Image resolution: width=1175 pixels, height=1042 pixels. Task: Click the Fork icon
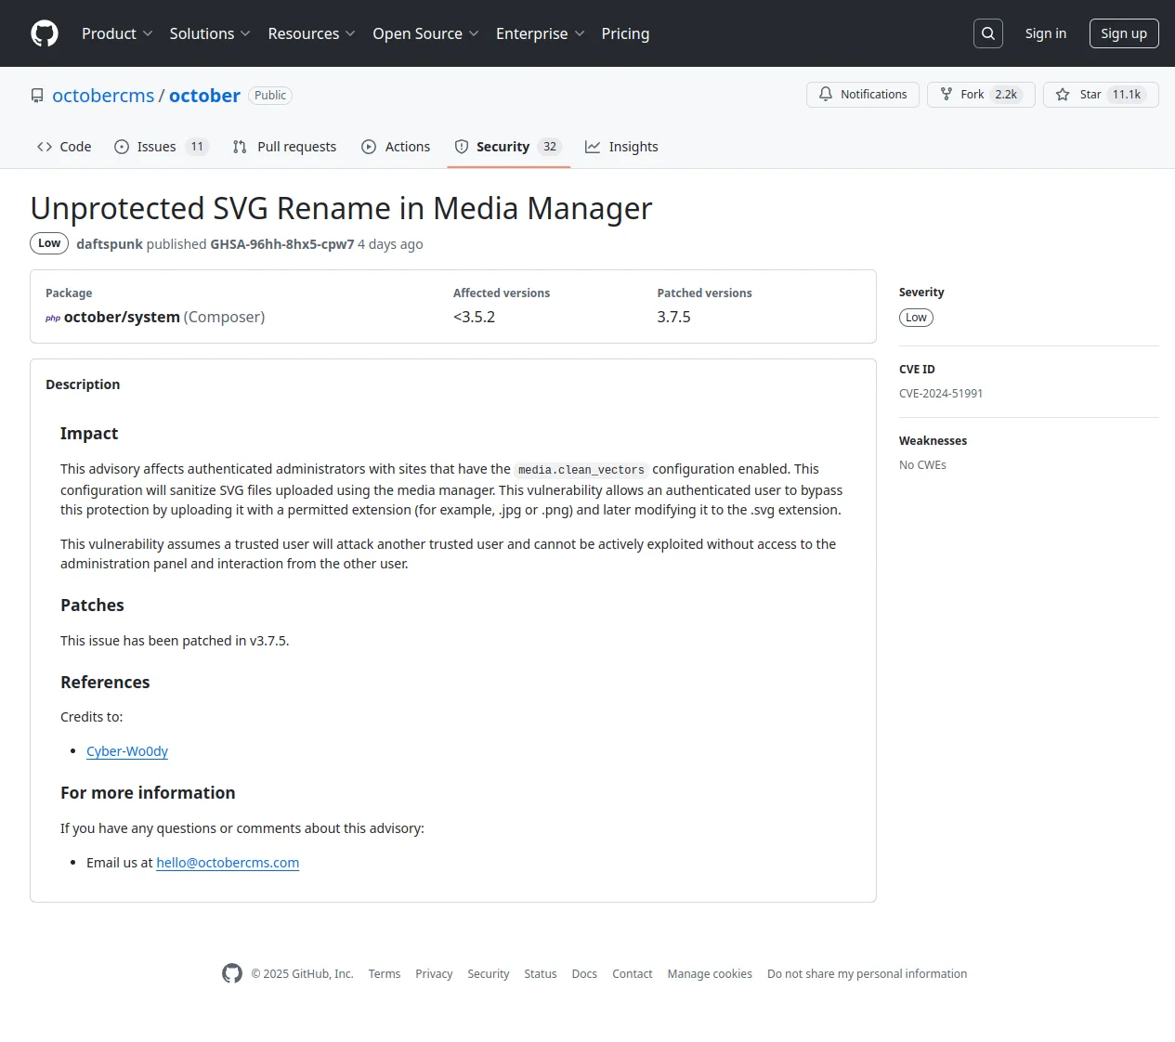[947, 95]
